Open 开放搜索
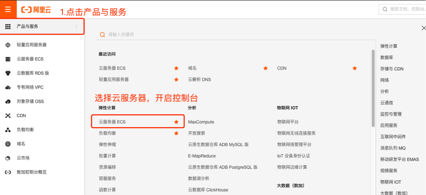The height and width of the screenshot is (195, 426). pyautogui.click(x=197, y=133)
